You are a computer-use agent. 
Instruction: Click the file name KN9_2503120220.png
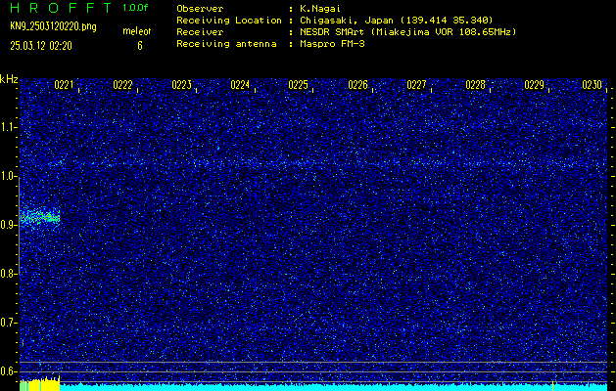click(x=53, y=26)
